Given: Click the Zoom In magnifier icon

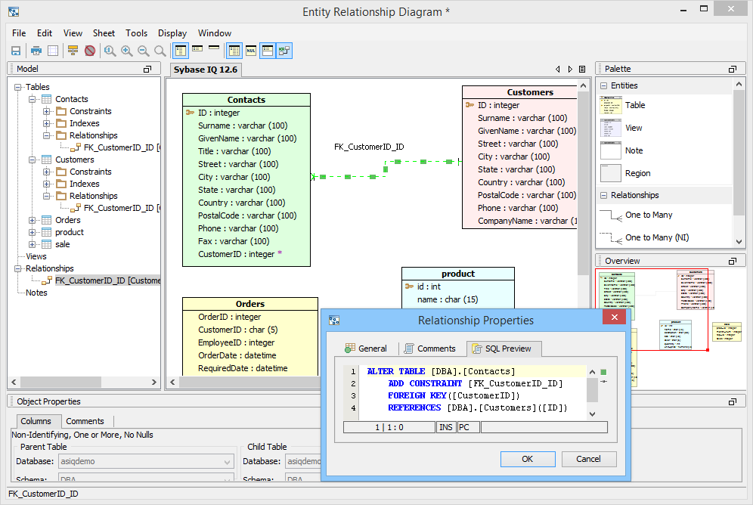Looking at the screenshot, I should pyautogui.click(x=127, y=51).
